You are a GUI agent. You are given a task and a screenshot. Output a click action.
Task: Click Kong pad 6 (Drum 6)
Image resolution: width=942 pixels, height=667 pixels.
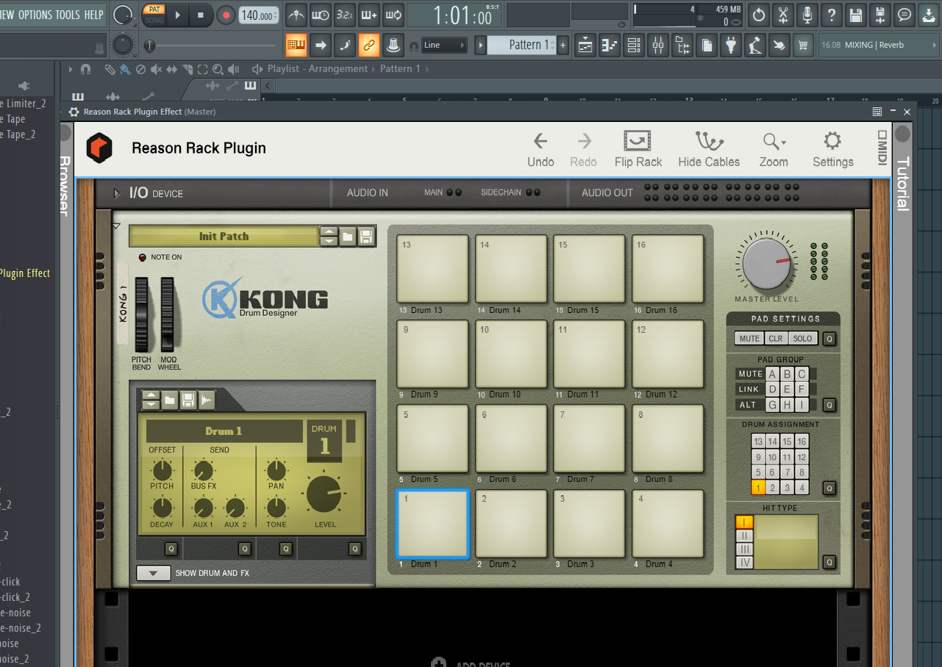[511, 439]
